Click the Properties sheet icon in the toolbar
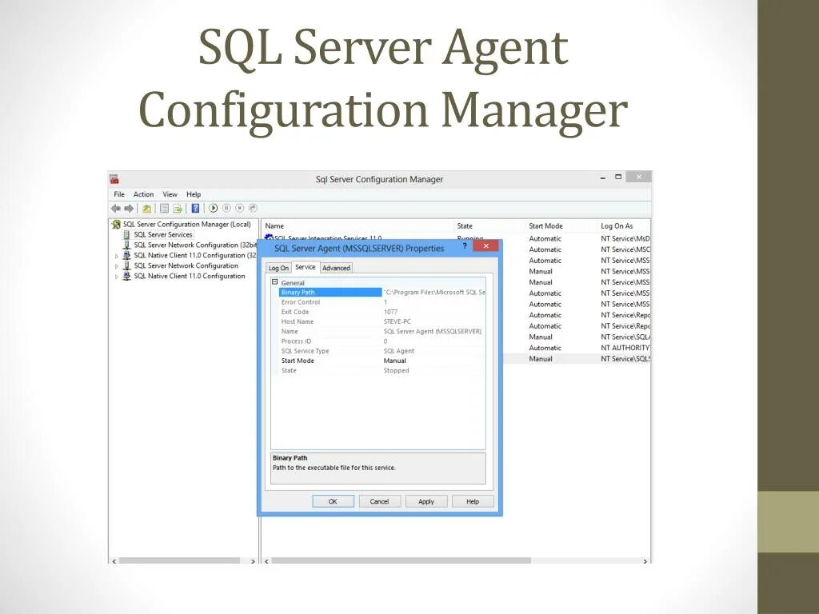This screenshot has width=819, height=614. (164, 209)
